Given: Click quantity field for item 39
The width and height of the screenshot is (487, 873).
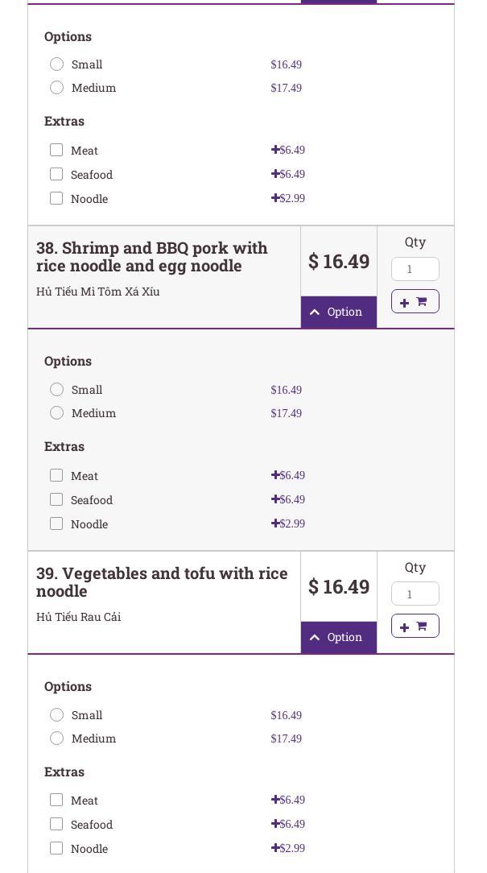Looking at the screenshot, I should point(415,594).
